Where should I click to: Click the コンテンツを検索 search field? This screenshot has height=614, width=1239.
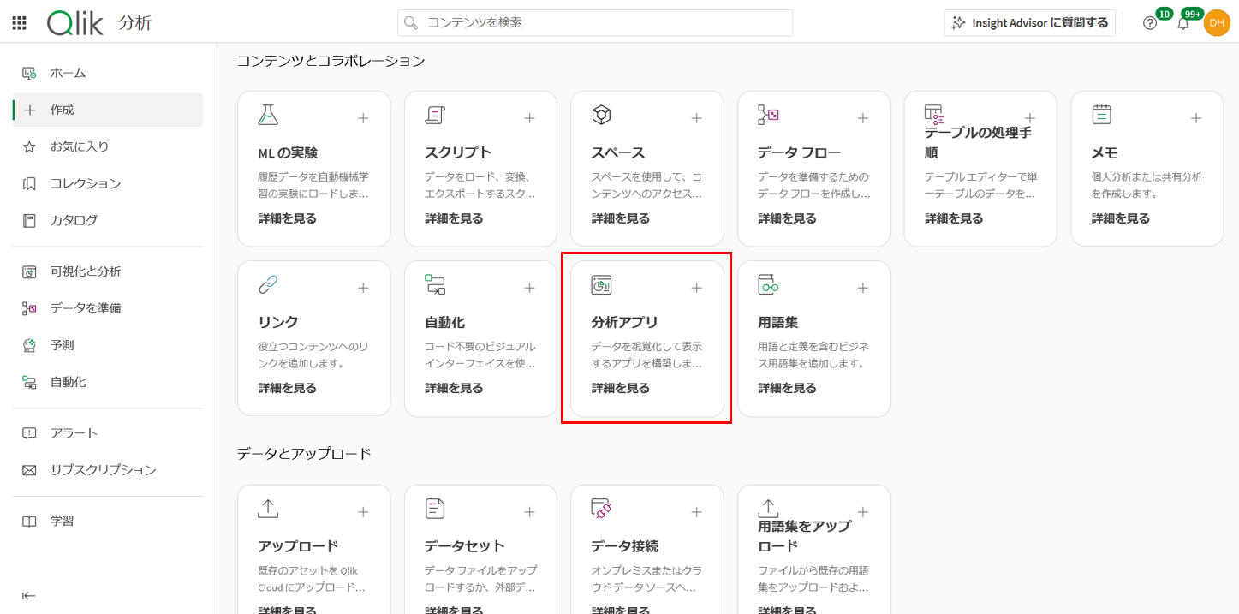point(594,22)
